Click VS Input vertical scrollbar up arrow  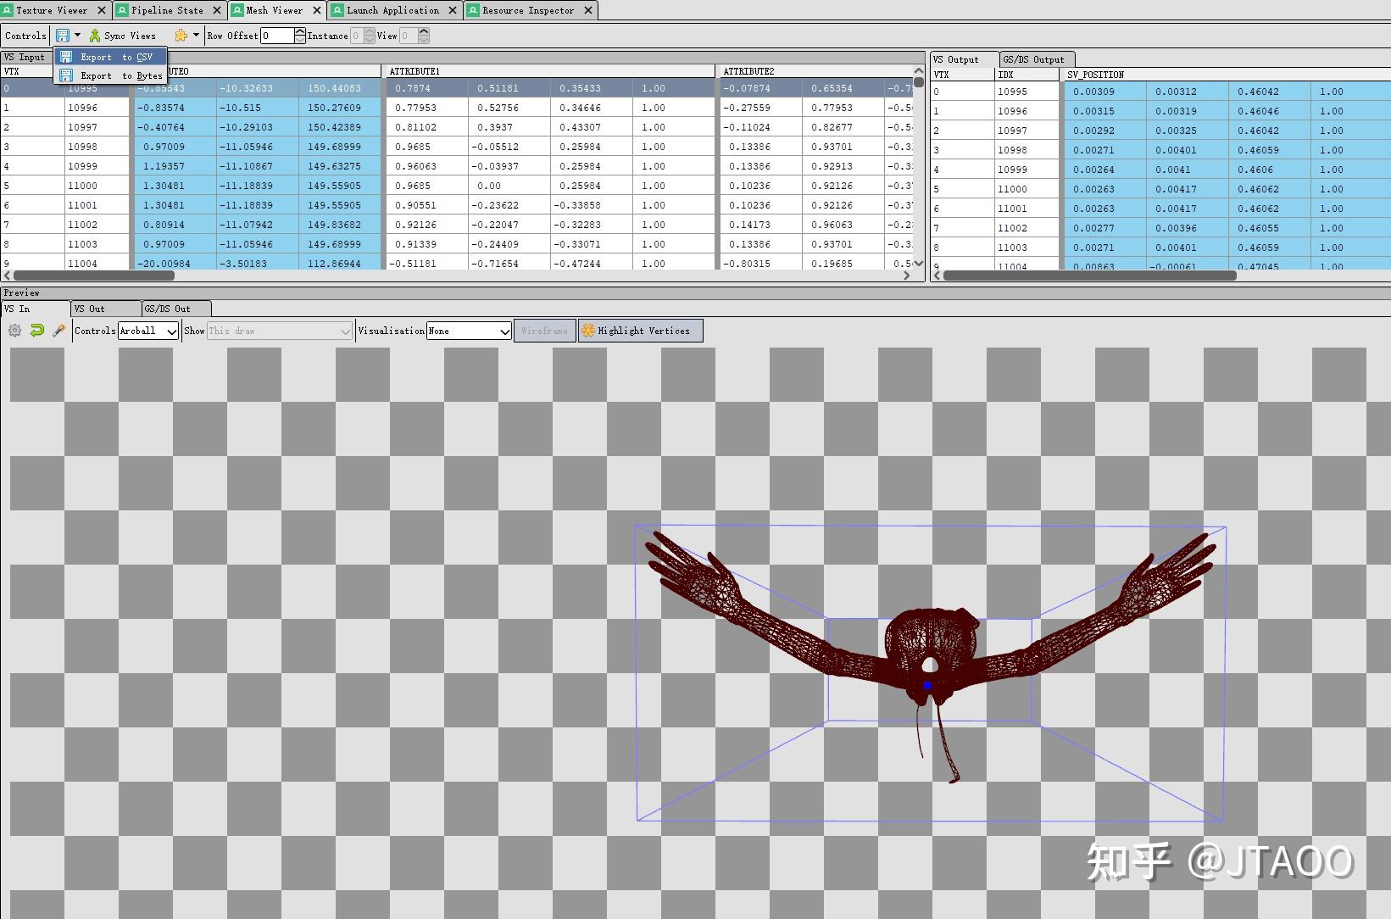919,71
